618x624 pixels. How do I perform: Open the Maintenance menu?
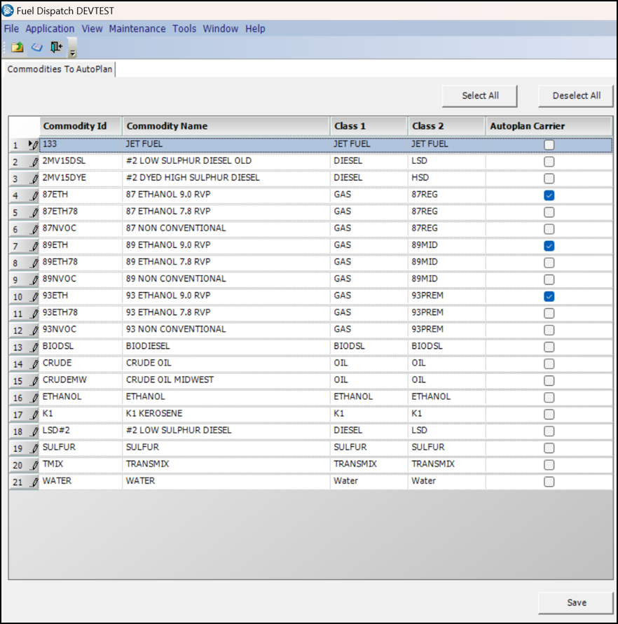[x=137, y=29]
